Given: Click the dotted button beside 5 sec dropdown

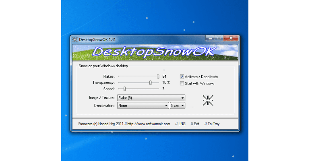Looking at the screenshot, I should coord(191,106).
